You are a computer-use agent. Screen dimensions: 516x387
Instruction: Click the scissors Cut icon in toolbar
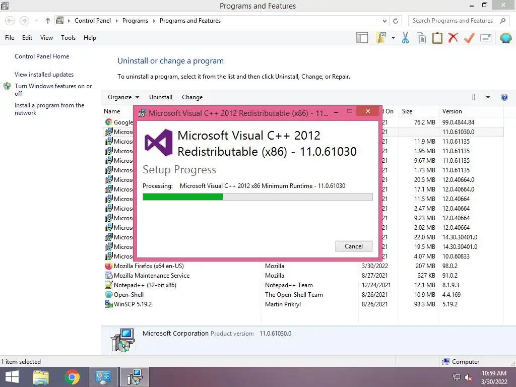point(405,38)
